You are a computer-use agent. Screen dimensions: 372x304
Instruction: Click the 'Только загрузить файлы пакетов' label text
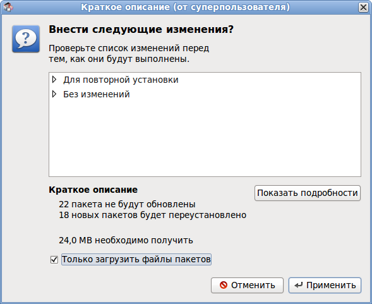tap(136, 259)
